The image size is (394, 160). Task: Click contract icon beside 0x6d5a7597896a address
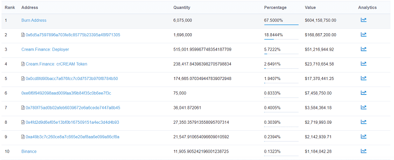click(23, 35)
